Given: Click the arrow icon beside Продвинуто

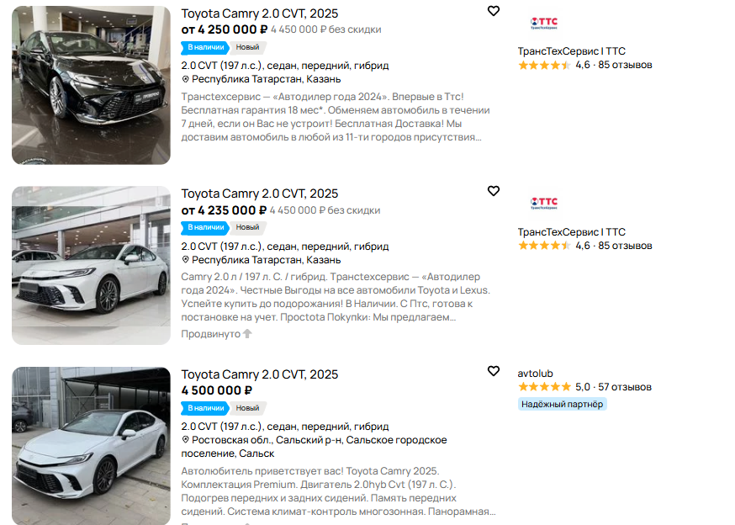Looking at the screenshot, I should 247,334.
